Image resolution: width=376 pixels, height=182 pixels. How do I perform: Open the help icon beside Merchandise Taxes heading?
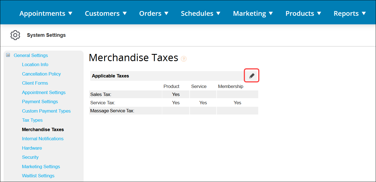(x=184, y=59)
